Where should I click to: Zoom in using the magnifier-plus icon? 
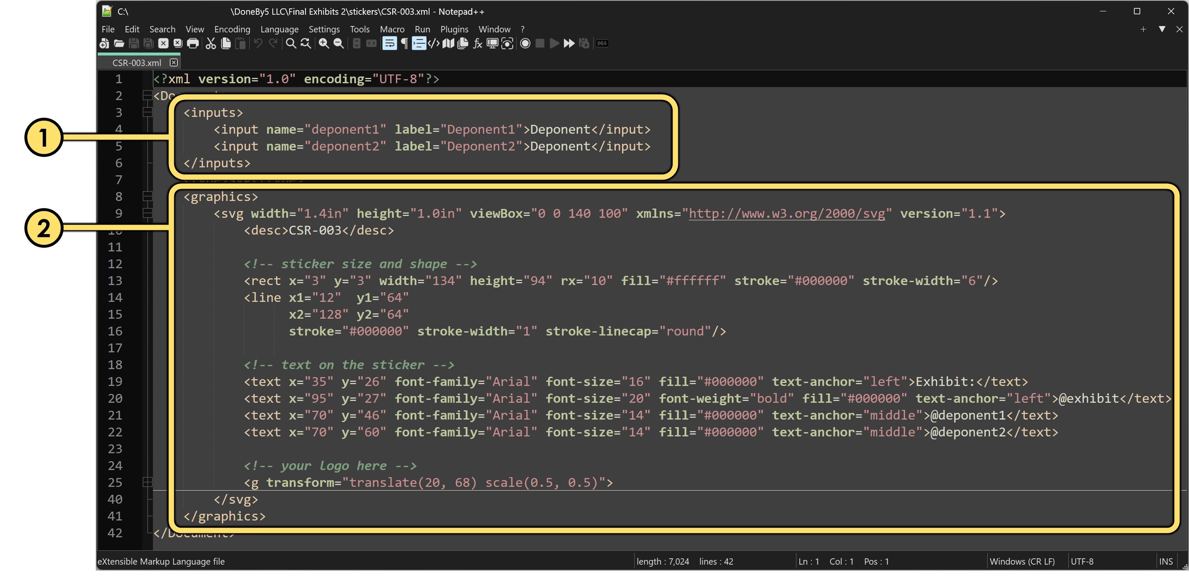[x=324, y=44]
